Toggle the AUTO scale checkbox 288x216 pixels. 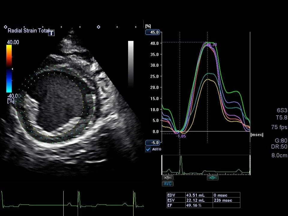tap(148, 149)
